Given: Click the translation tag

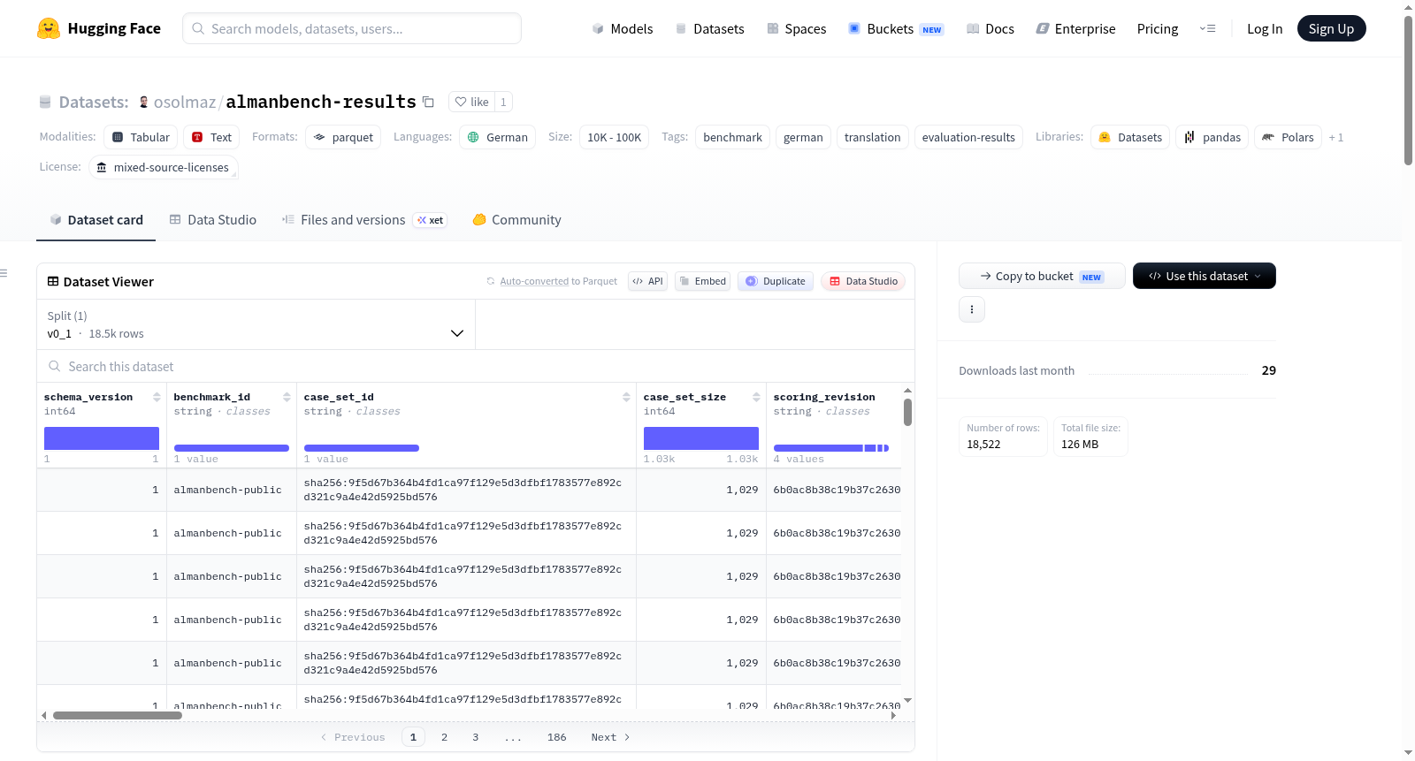Looking at the screenshot, I should 872,137.
